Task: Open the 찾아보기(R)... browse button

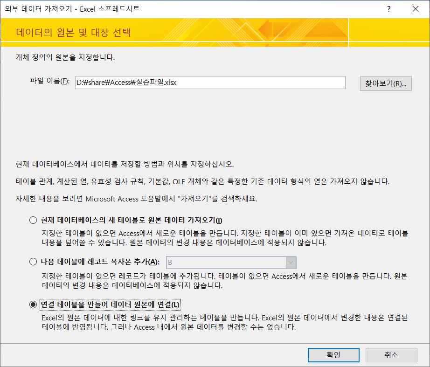Action: click(386, 83)
